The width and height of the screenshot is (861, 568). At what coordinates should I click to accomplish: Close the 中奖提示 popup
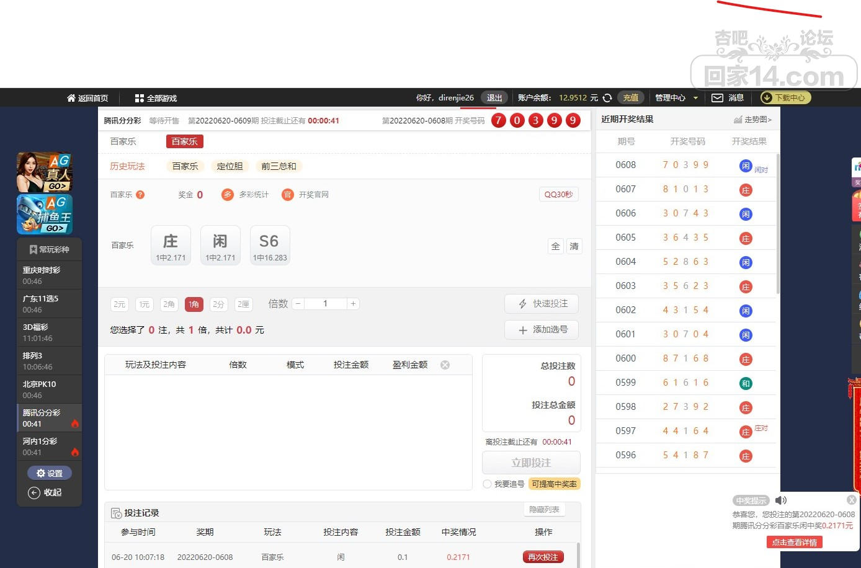(x=852, y=500)
